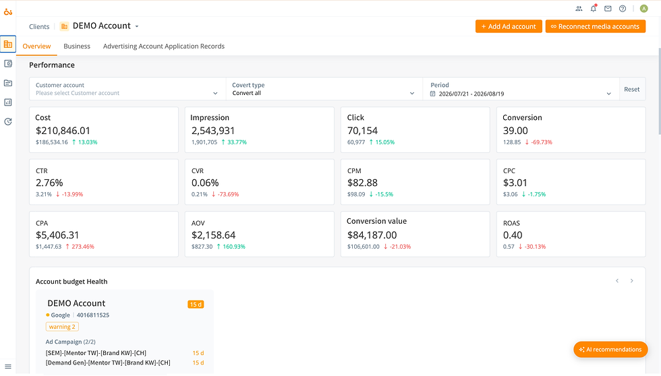This screenshot has height=376, width=661.
Task: Click Reconnect media accounts button
Action: coord(595,26)
